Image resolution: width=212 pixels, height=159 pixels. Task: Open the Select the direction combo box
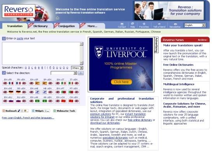click(64, 73)
